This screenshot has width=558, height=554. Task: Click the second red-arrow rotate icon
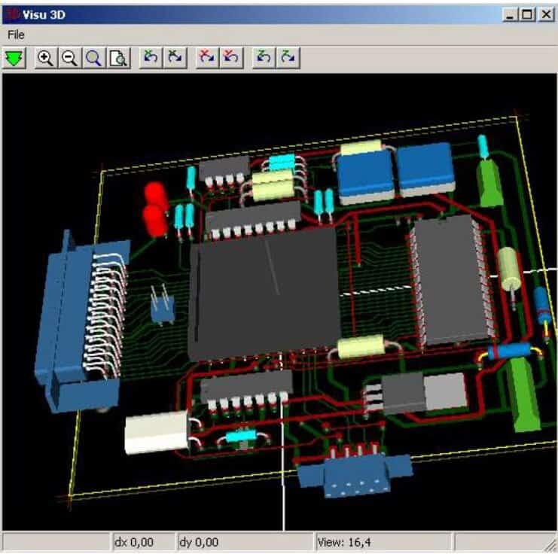point(230,58)
